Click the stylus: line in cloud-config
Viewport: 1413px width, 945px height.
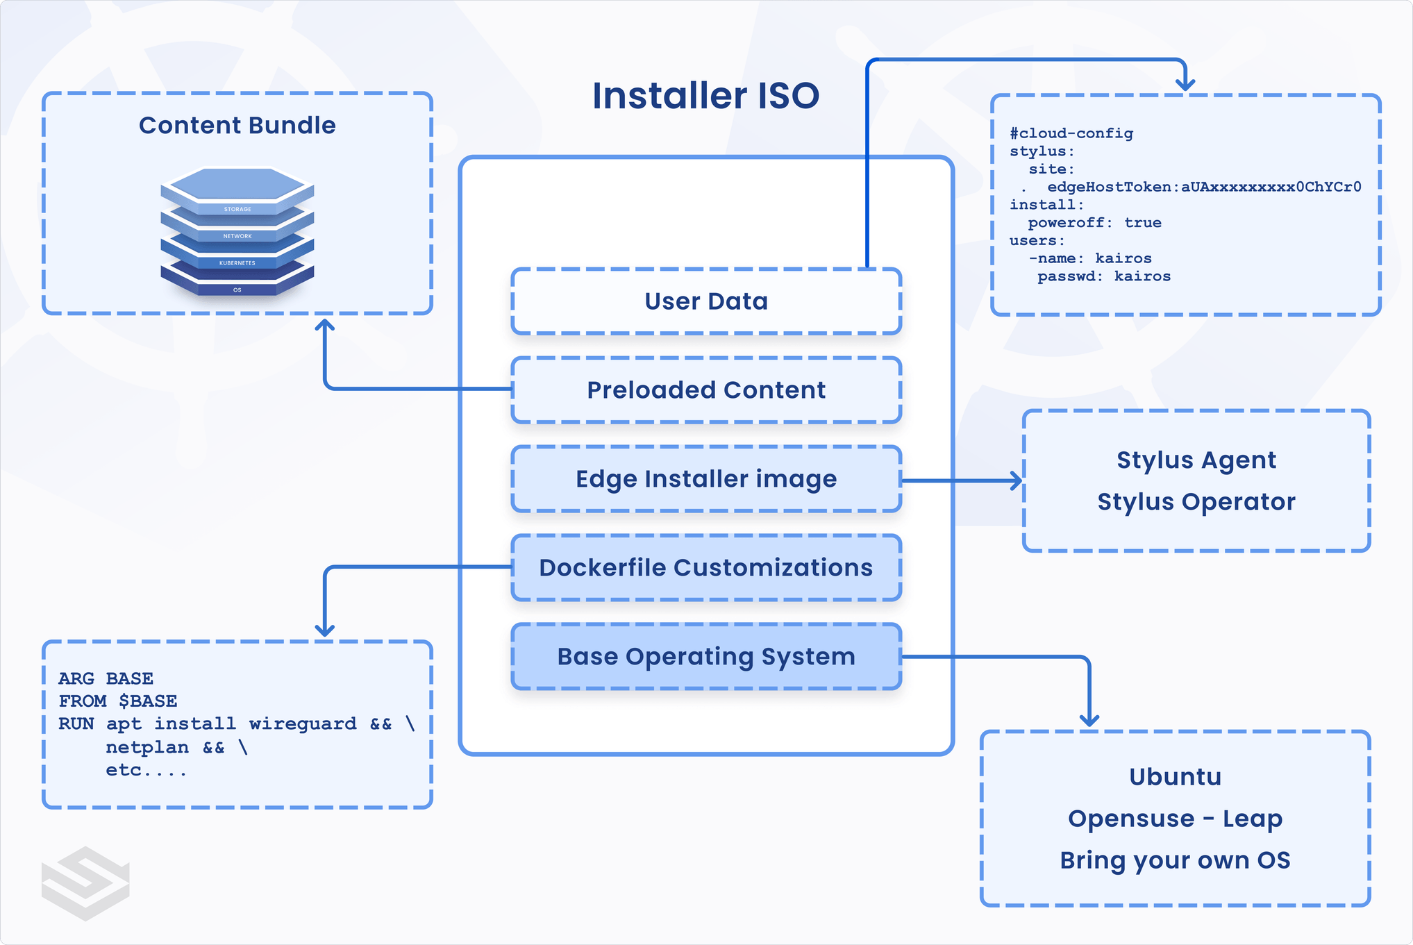(x=1042, y=151)
